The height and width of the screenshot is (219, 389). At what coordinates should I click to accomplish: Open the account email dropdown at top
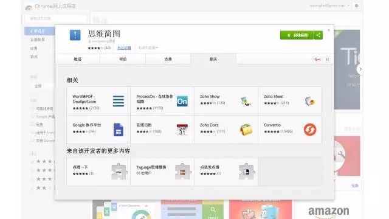click(x=329, y=5)
